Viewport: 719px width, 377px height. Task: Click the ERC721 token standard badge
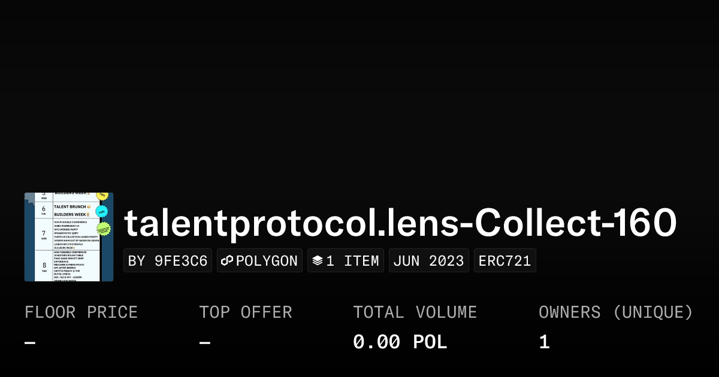tap(504, 261)
